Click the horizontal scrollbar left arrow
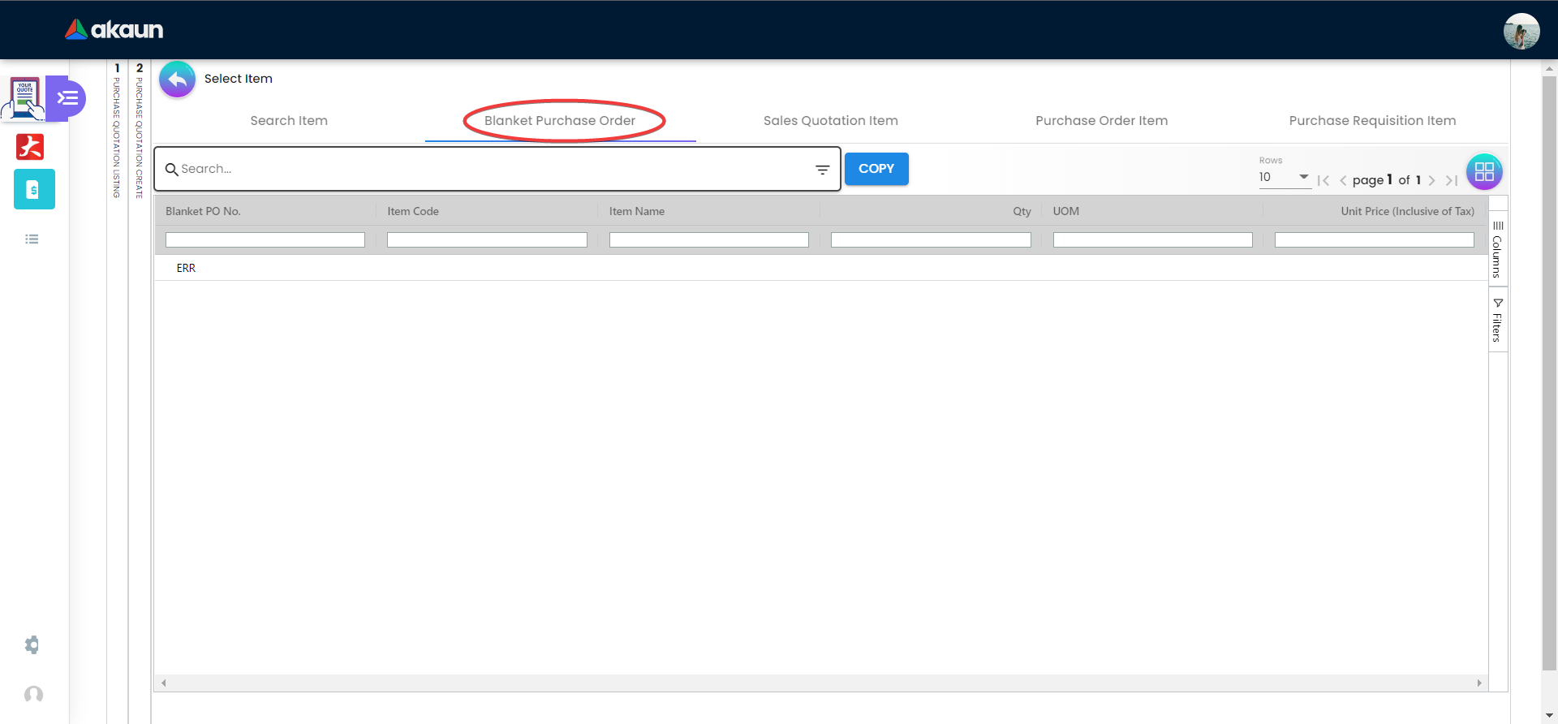 click(163, 683)
